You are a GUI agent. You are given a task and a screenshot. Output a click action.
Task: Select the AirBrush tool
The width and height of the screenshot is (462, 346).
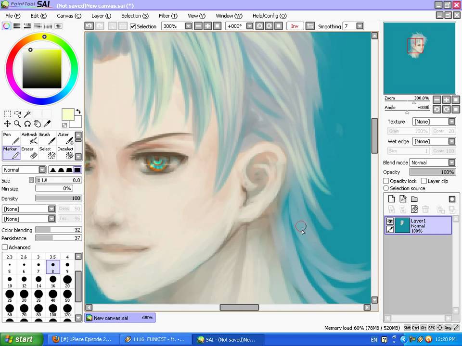click(x=29, y=138)
